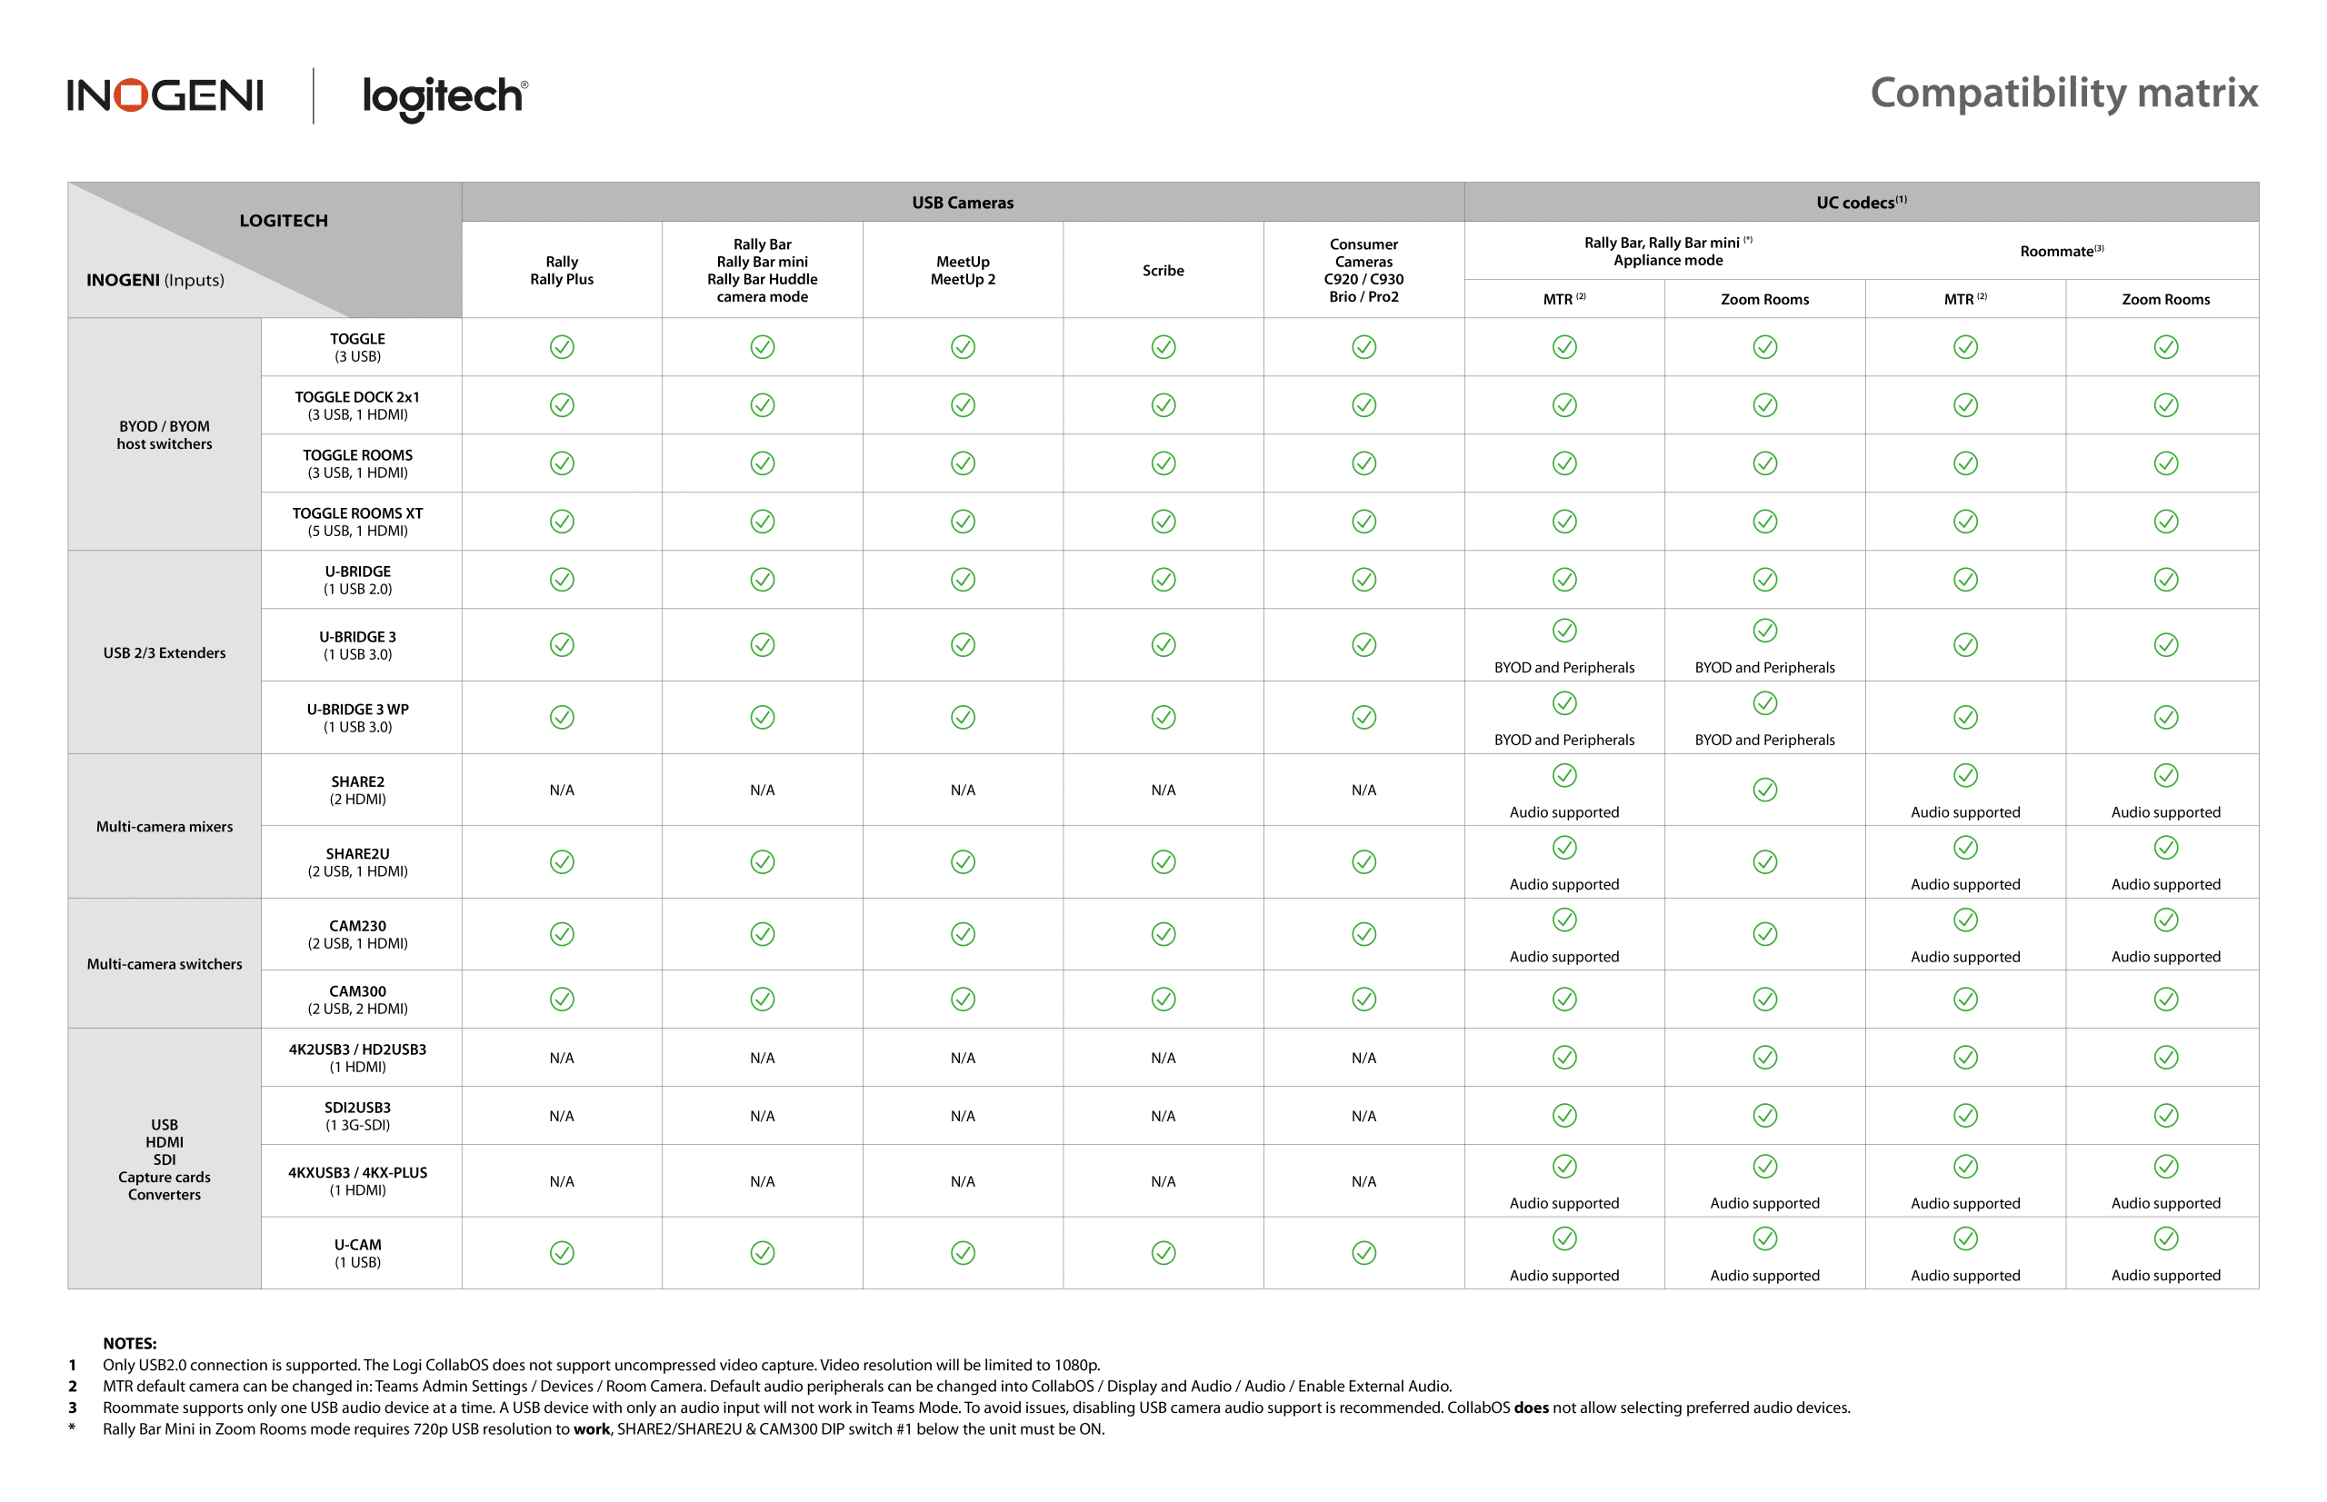
Task: Click the TOGGLE ROOMS XT row label
Action: coord(358,522)
